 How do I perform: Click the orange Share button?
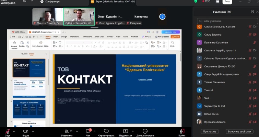point(175,37)
